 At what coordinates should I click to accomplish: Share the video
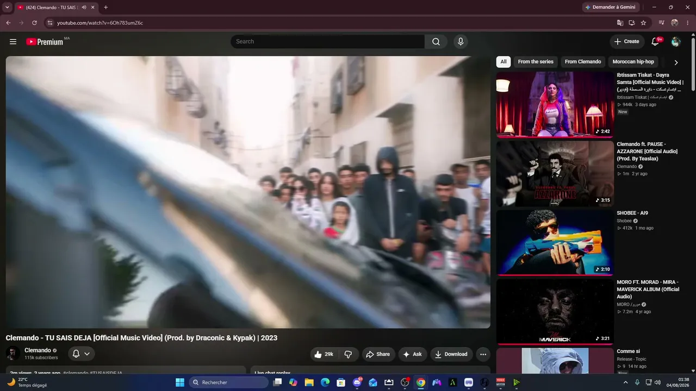point(378,354)
